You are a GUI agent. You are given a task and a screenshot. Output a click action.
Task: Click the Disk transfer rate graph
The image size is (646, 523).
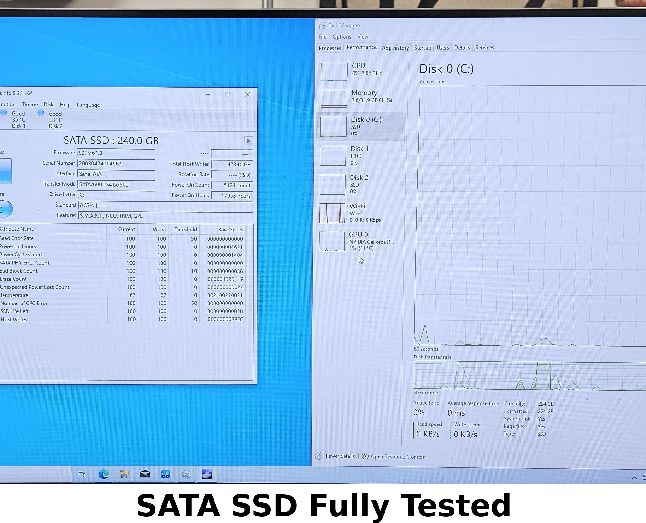tap(530, 376)
